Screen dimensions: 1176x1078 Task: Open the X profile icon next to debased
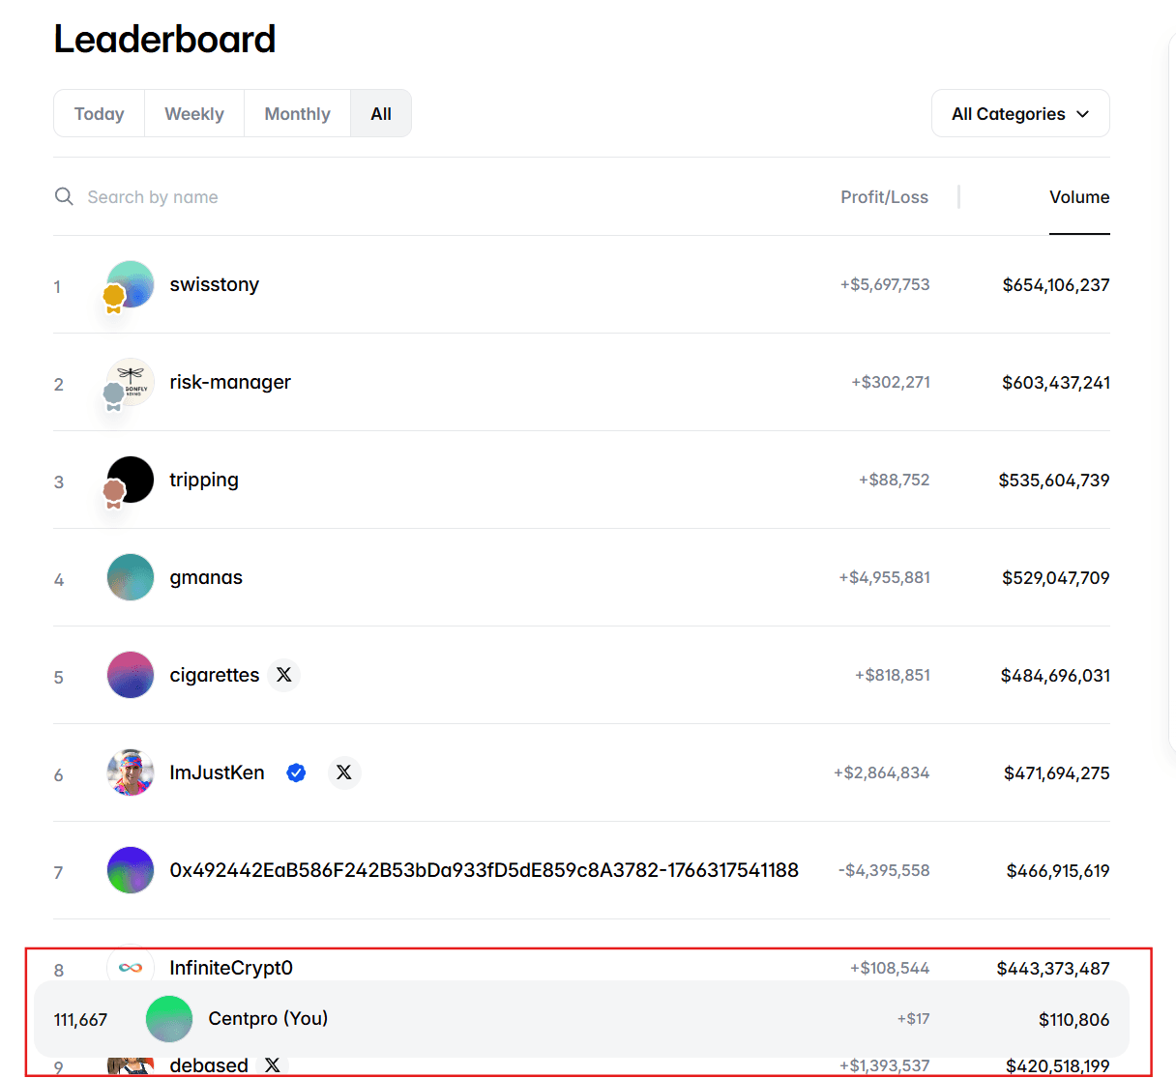(x=273, y=1064)
